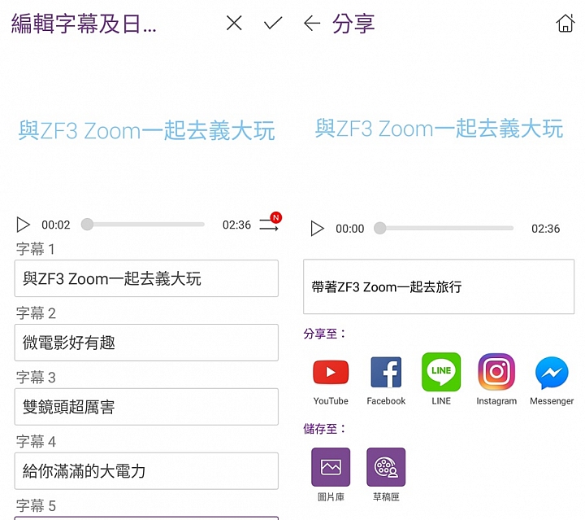Edit the 字幕 1 text field
Image resolution: width=585 pixels, height=520 pixels.
tap(146, 278)
